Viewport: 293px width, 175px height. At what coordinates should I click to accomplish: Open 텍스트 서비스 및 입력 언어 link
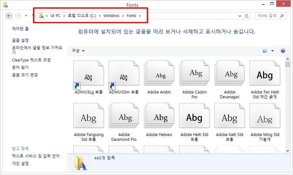tap(36, 156)
